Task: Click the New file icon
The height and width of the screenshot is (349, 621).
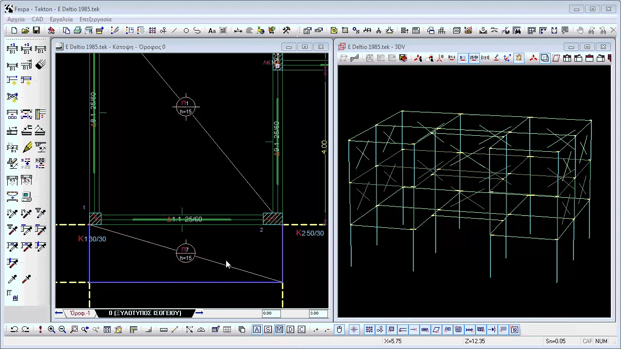Action: coord(14,31)
